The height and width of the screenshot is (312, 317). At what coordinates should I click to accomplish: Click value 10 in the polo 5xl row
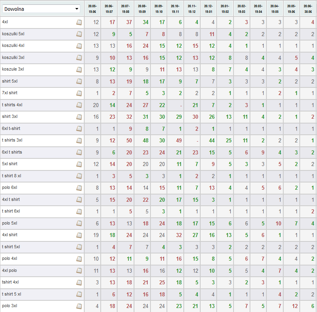278,223
